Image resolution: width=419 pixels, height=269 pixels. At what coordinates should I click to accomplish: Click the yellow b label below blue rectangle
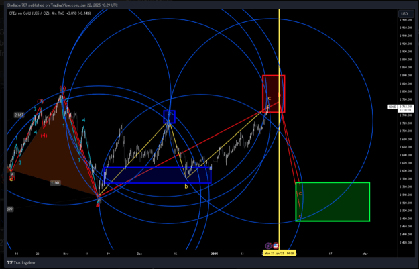click(186, 186)
